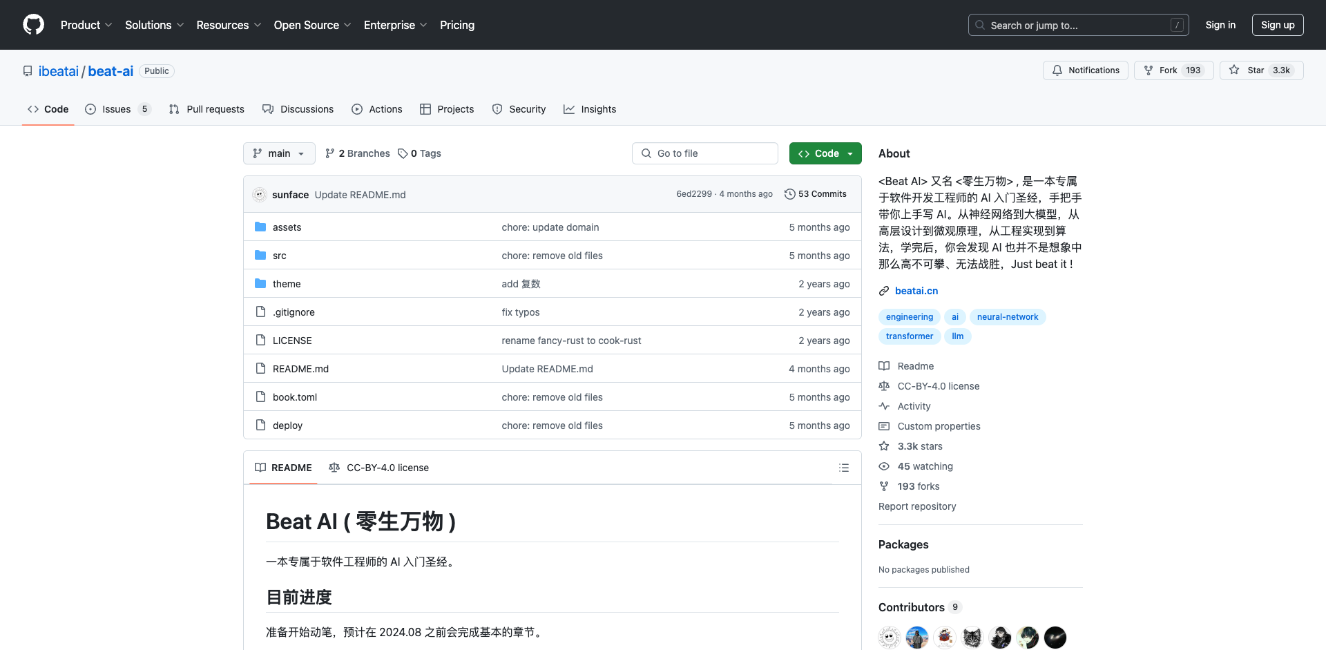Switch to the Actions tab
The image size is (1326, 650).
[x=377, y=109]
